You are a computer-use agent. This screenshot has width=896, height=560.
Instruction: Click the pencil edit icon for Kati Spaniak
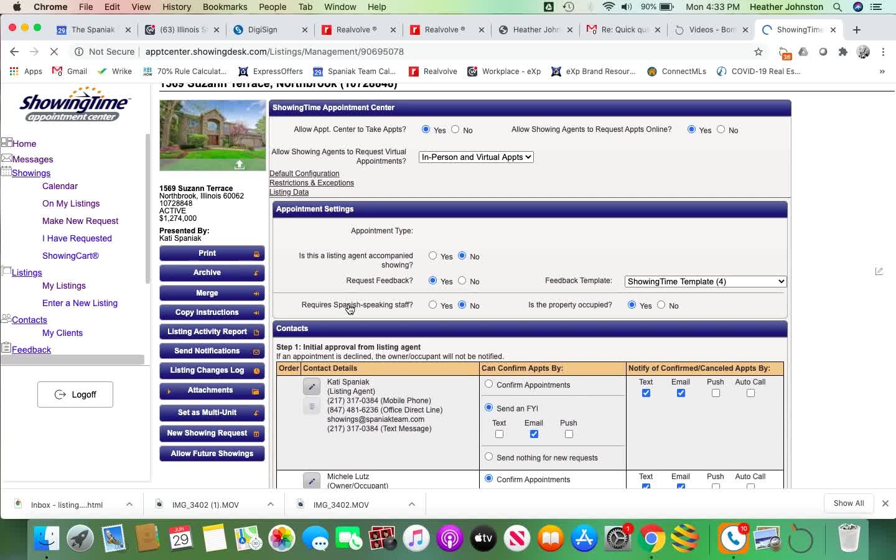pyautogui.click(x=312, y=386)
